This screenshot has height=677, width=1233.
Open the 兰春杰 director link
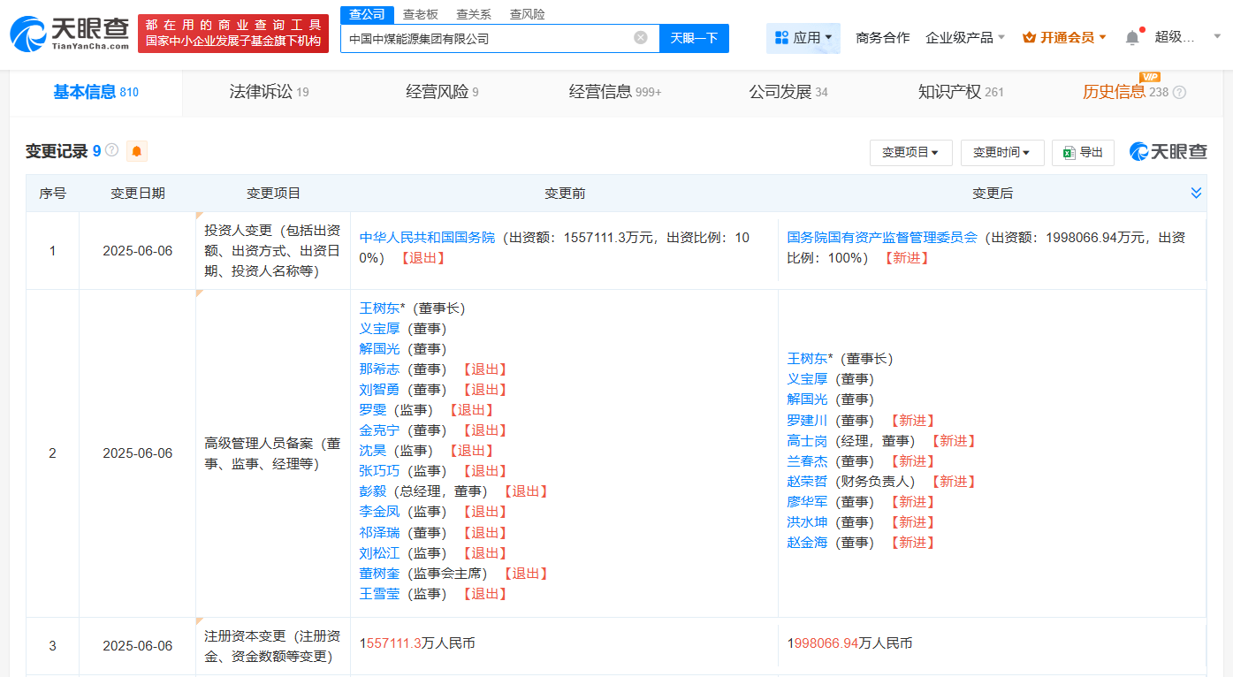point(807,461)
